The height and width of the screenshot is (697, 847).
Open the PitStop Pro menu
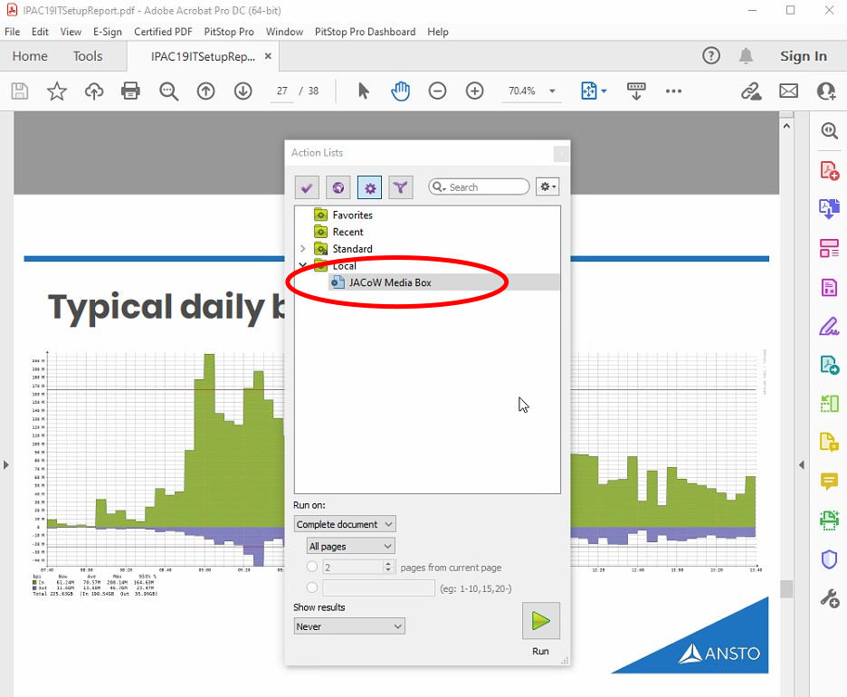click(x=229, y=32)
